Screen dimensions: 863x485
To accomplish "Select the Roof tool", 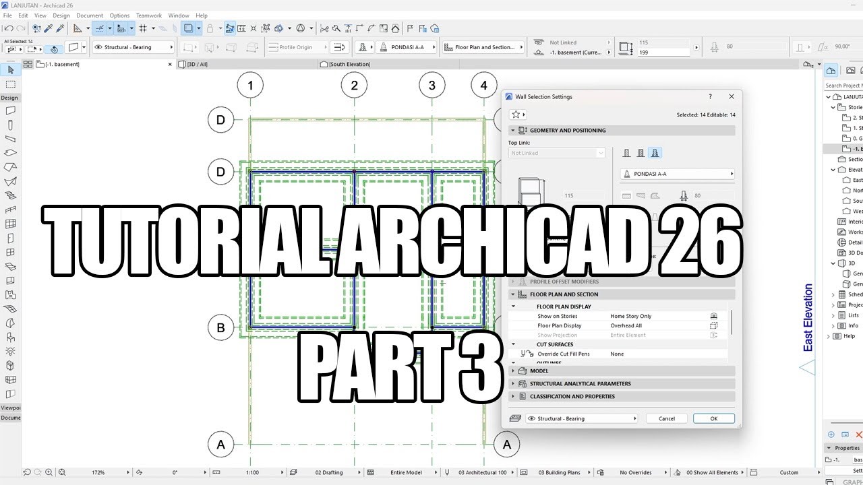I will click(x=10, y=167).
